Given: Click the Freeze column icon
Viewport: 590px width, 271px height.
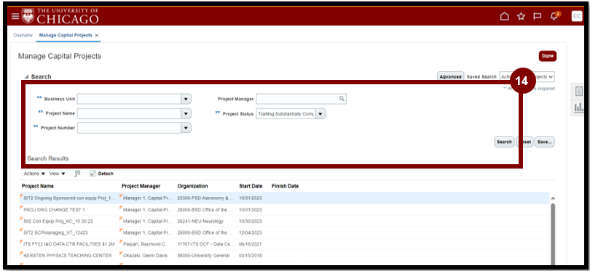Looking at the screenshot, I should click(x=77, y=174).
